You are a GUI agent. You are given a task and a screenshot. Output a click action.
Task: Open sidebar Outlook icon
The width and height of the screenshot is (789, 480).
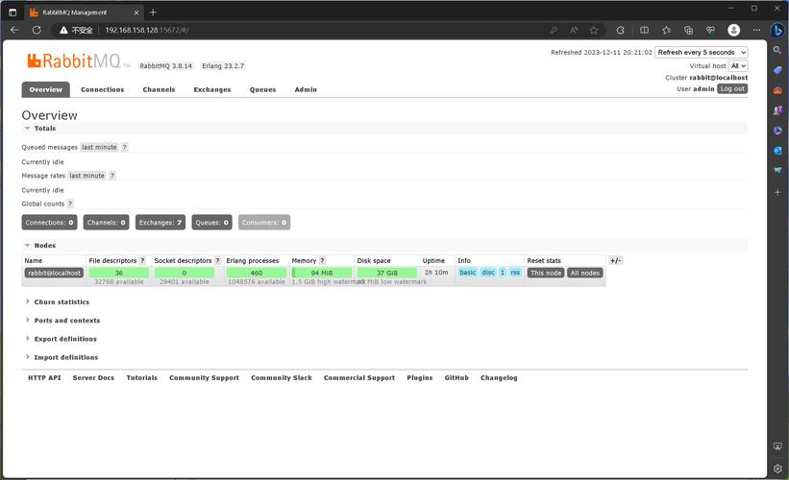click(777, 151)
